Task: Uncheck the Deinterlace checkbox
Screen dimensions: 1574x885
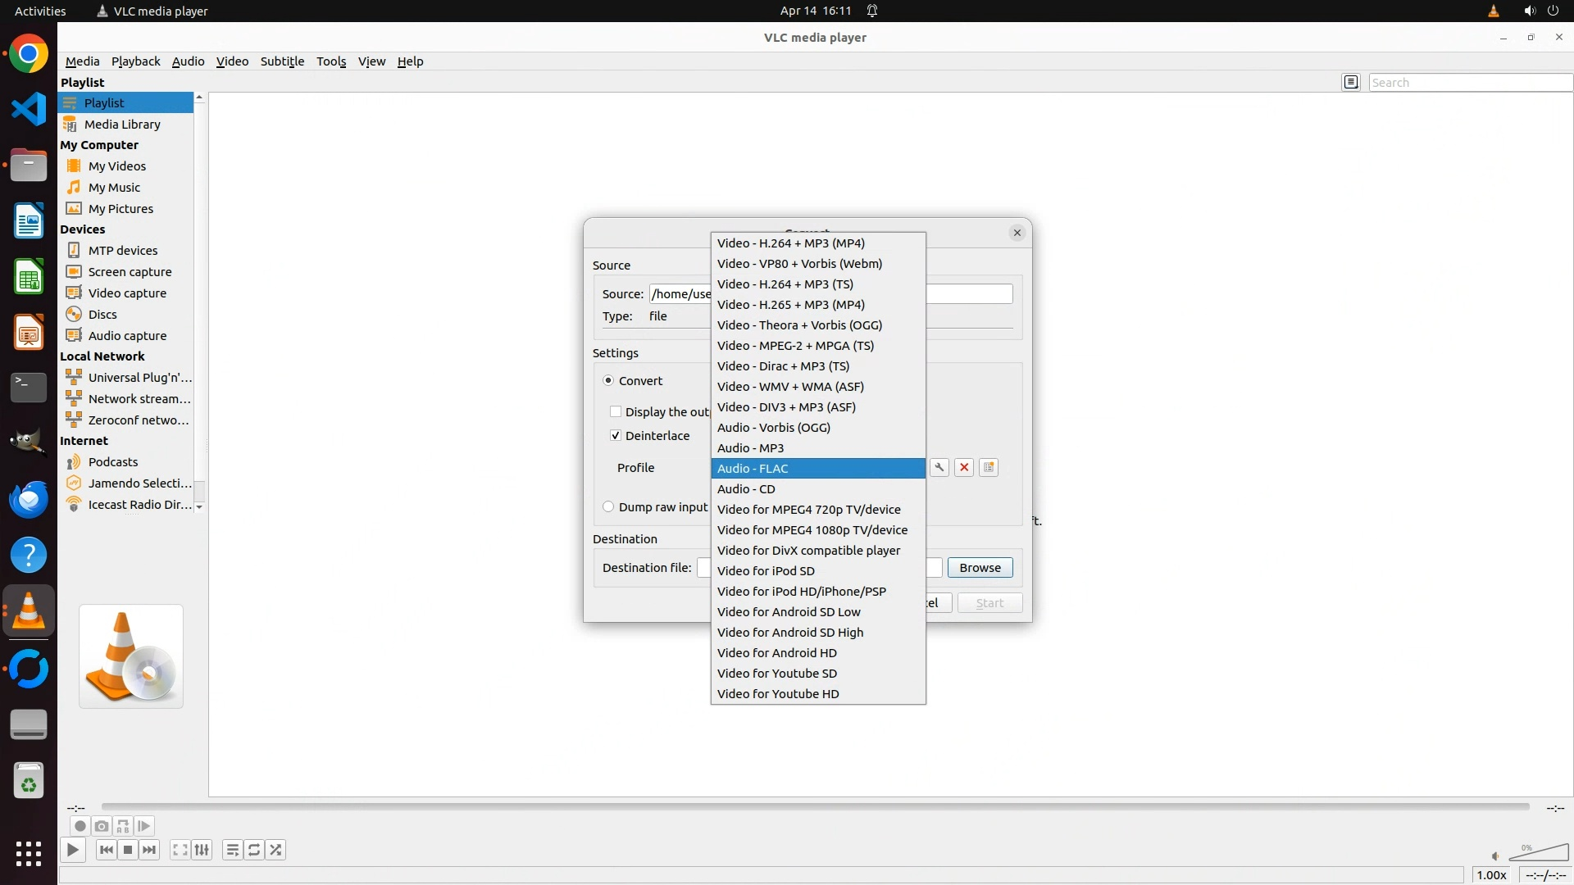Action: tap(616, 435)
